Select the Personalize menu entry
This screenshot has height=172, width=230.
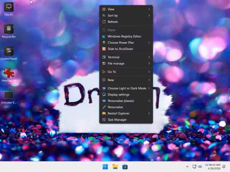click(x=126, y=107)
